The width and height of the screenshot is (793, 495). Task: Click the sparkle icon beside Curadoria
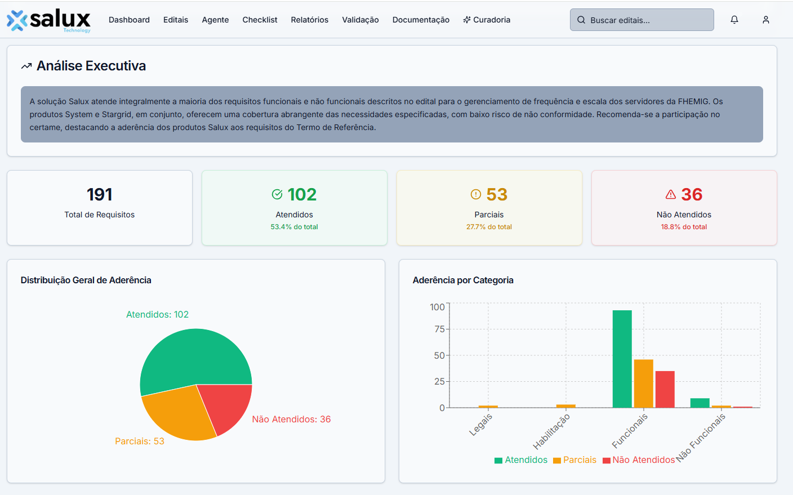pyautogui.click(x=467, y=20)
